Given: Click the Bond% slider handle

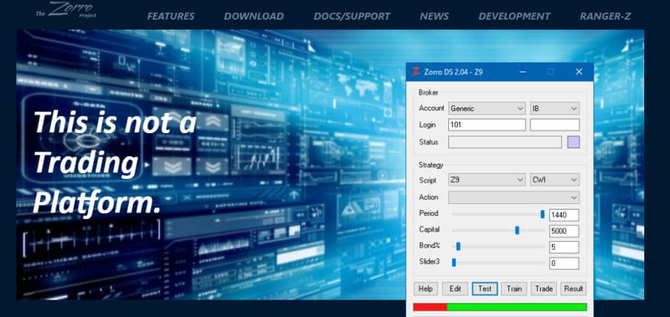Looking at the screenshot, I should click(458, 247).
